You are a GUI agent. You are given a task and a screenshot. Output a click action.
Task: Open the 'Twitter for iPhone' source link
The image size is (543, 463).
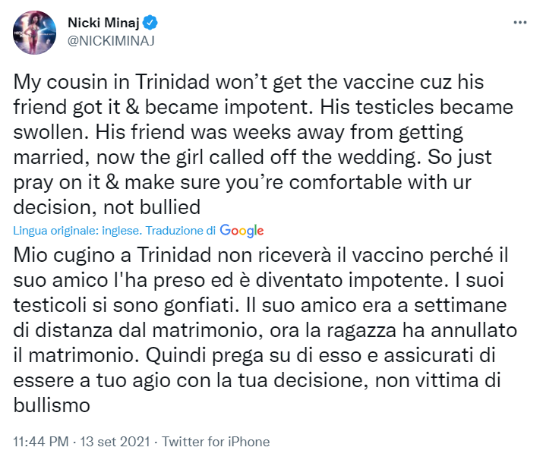(216, 442)
